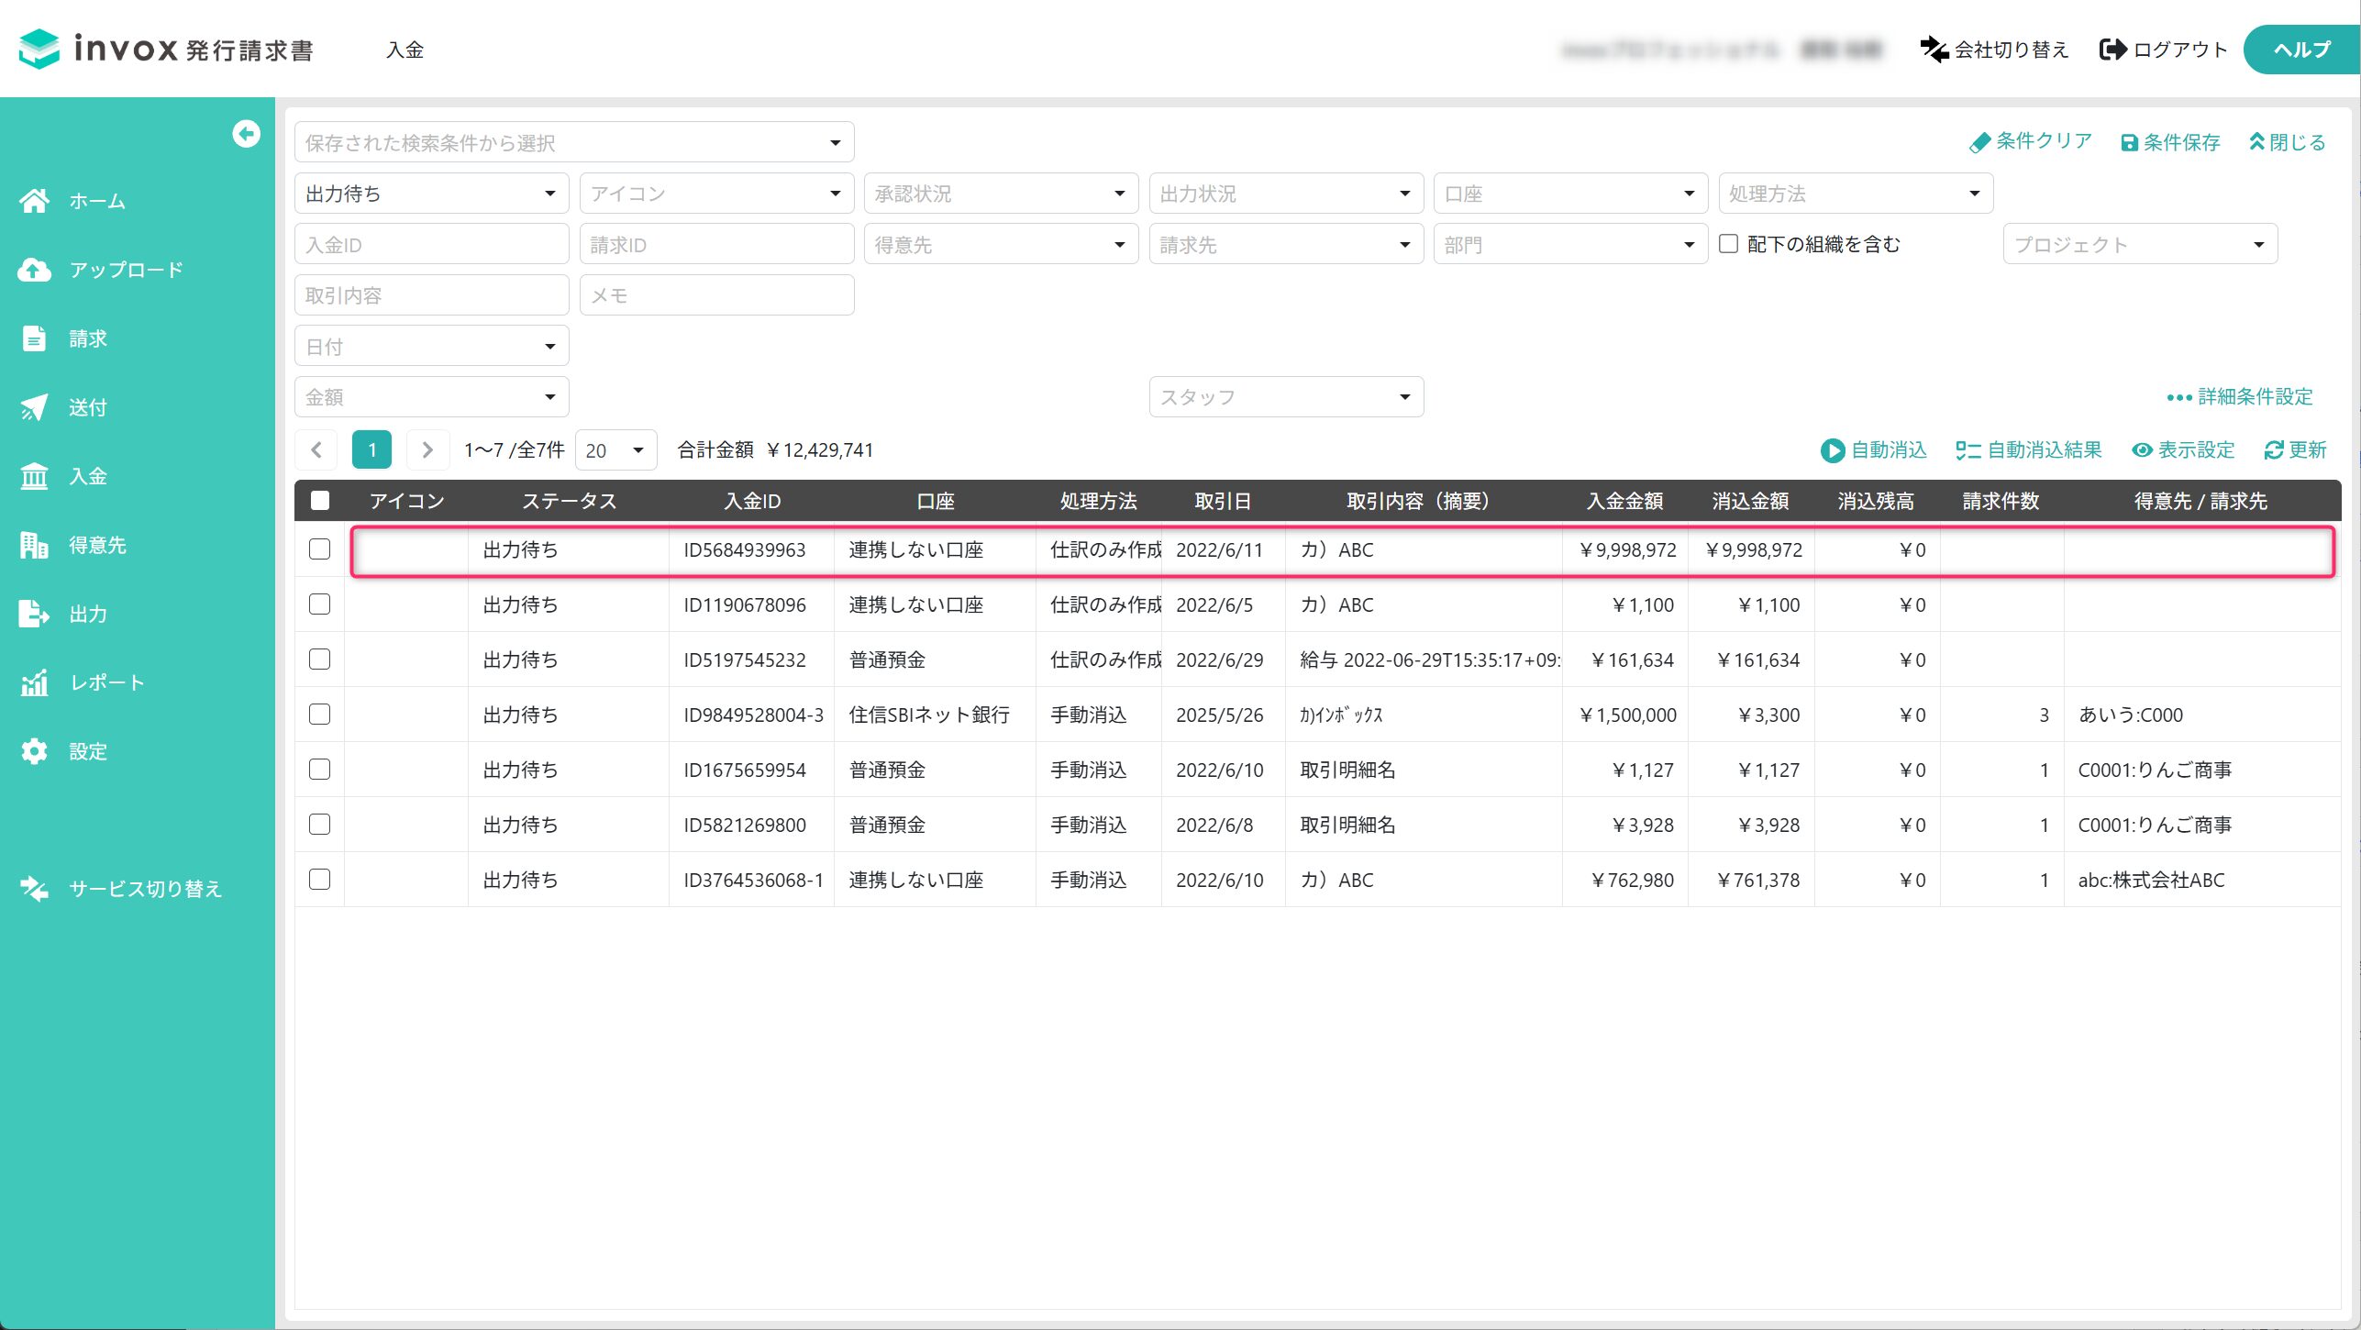Screen dimensions: 2361x1330
Task: Open 表示設定 with the eye icon
Action: tap(2141, 450)
